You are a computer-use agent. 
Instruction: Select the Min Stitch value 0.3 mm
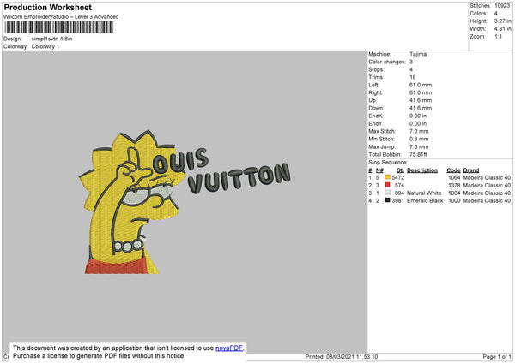419,139
